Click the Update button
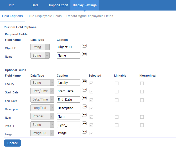The height and width of the screenshot is (150, 176). pyautogui.click(x=12, y=143)
